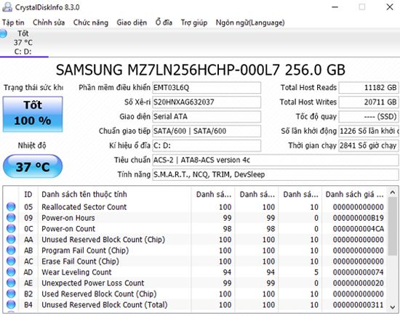Click the SAMSUNG MZ7LN256HCHP-000L7 model title
The height and width of the screenshot is (316, 400).
click(201, 70)
